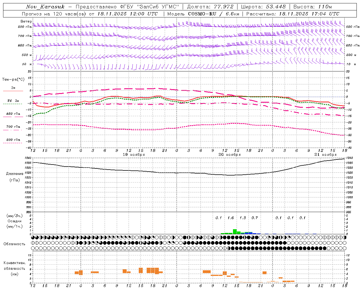Select the (мм/3ч.) unit label
361x288 pixels.
(15, 216)
